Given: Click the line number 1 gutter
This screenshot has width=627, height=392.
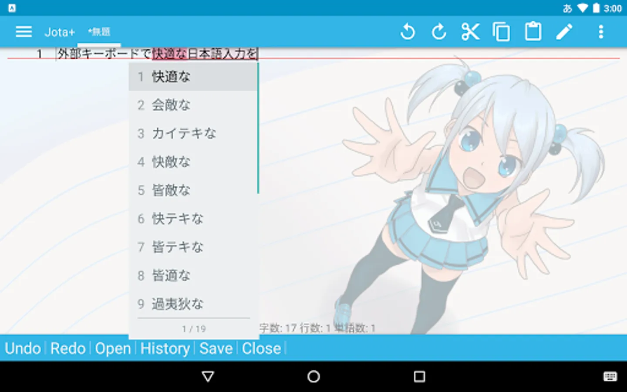Looking at the screenshot, I should [39, 54].
